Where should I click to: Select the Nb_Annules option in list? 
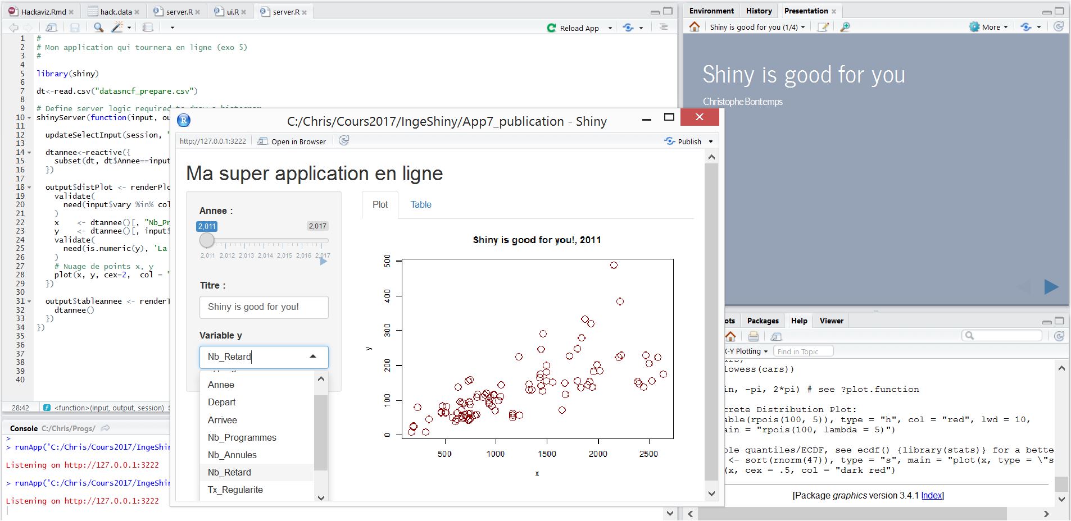point(257,455)
